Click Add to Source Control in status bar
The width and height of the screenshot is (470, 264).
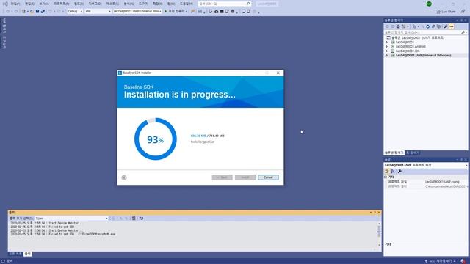pos(440,261)
